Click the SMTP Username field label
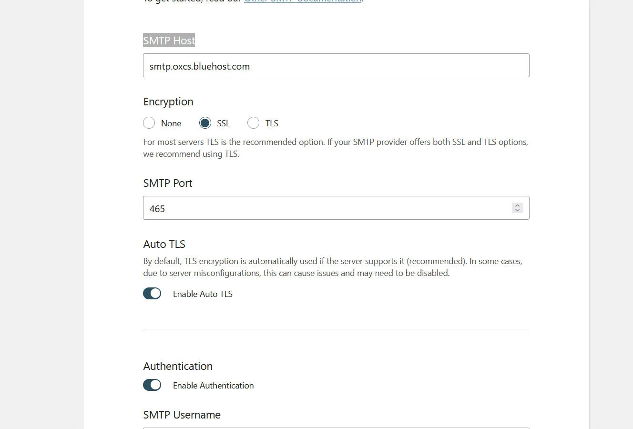 (x=182, y=415)
